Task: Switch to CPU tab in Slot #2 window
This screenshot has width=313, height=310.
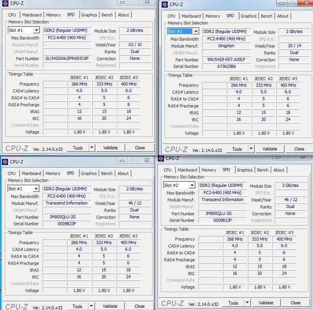Action: tap(167, 170)
